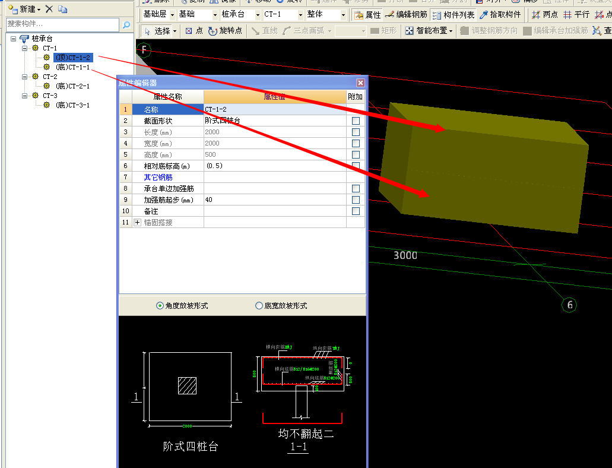The image size is (612, 468).
Task: Click the gear icon beside CT-2
Action: coord(35,77)
